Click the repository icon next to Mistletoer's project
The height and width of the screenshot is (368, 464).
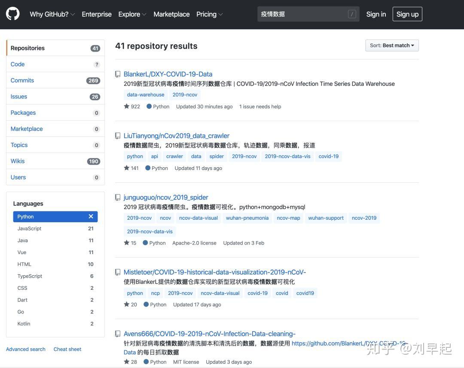[x=117, y=272]
